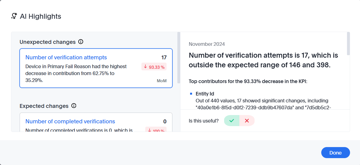Click the blue bullet next to Entity Id

tap(191, 94)
